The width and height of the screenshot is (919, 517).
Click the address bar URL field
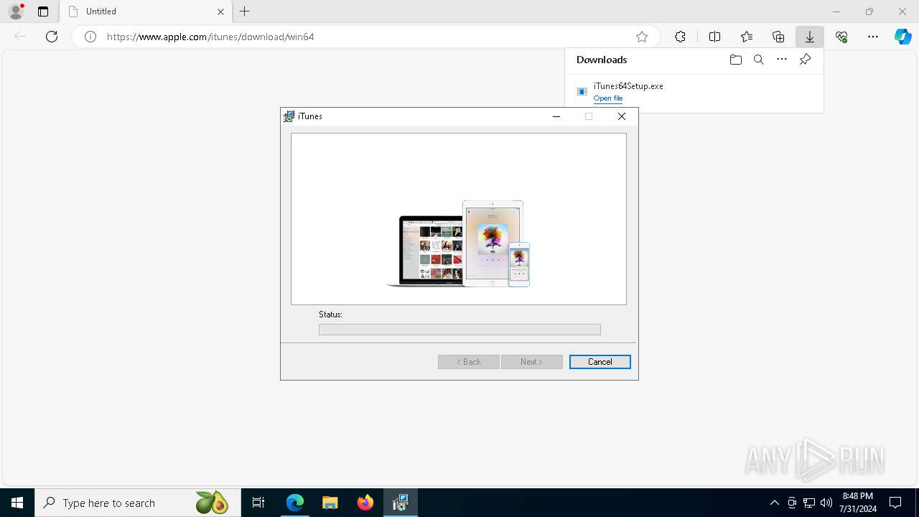coord(366,37)
